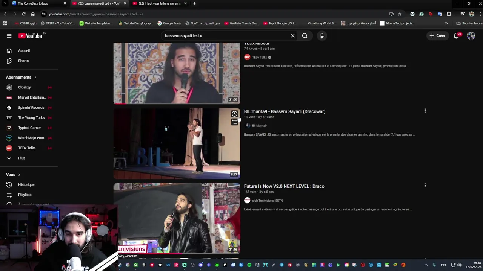Go back in browser history

click(x=6, y=14)
